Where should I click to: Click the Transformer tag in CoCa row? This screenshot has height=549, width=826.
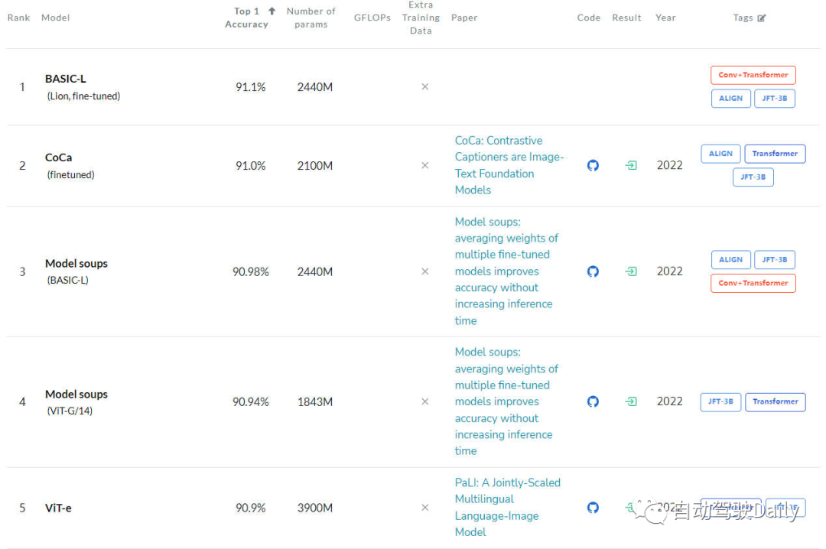click(775, 154)
